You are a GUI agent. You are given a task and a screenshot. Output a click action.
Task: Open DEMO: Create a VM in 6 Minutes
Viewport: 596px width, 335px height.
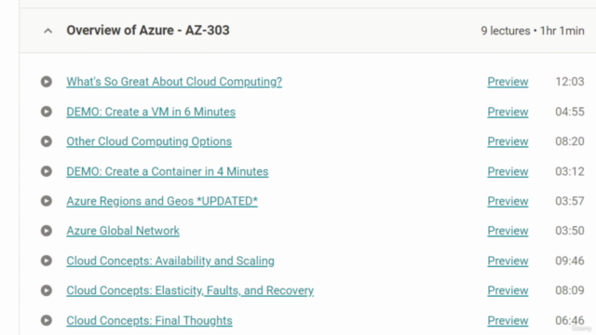coord(151,112)
